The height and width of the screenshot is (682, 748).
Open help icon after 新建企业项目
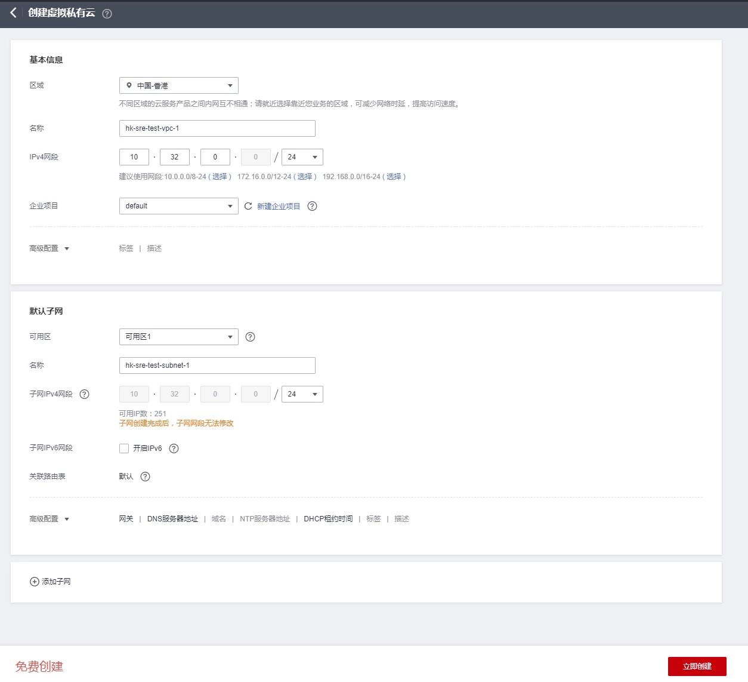pos(312,206)
